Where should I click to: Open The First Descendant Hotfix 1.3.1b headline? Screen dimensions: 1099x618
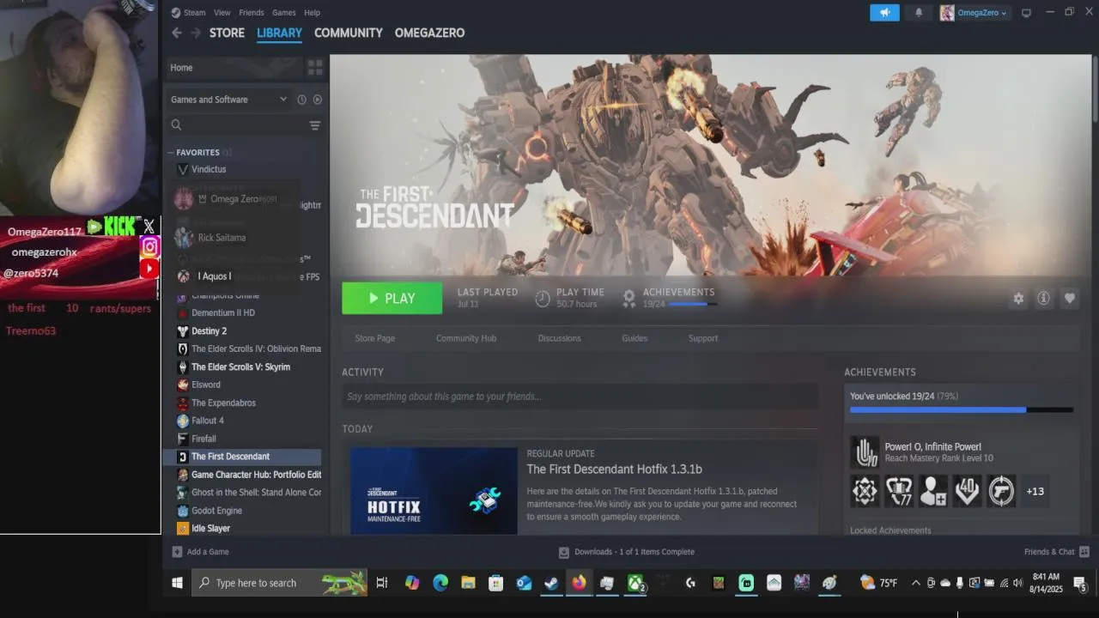point(614,470)
